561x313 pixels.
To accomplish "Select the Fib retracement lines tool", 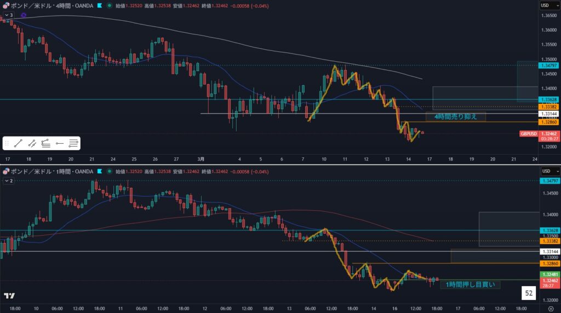I will pos(74,143).
